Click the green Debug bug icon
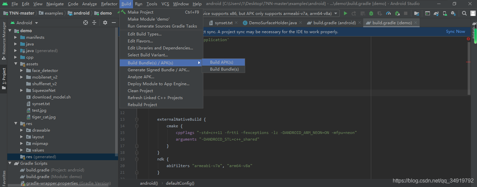 (x=371, y=13)
